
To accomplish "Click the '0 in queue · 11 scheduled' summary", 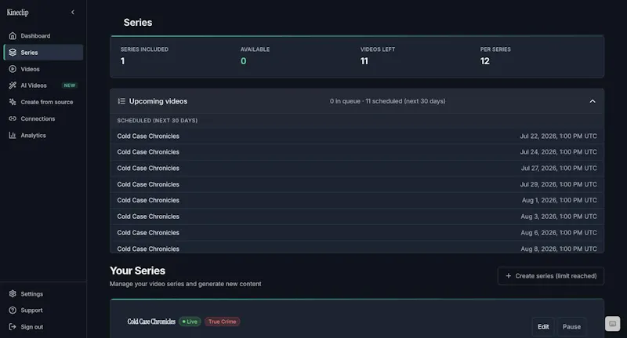I will coord(387,101).
